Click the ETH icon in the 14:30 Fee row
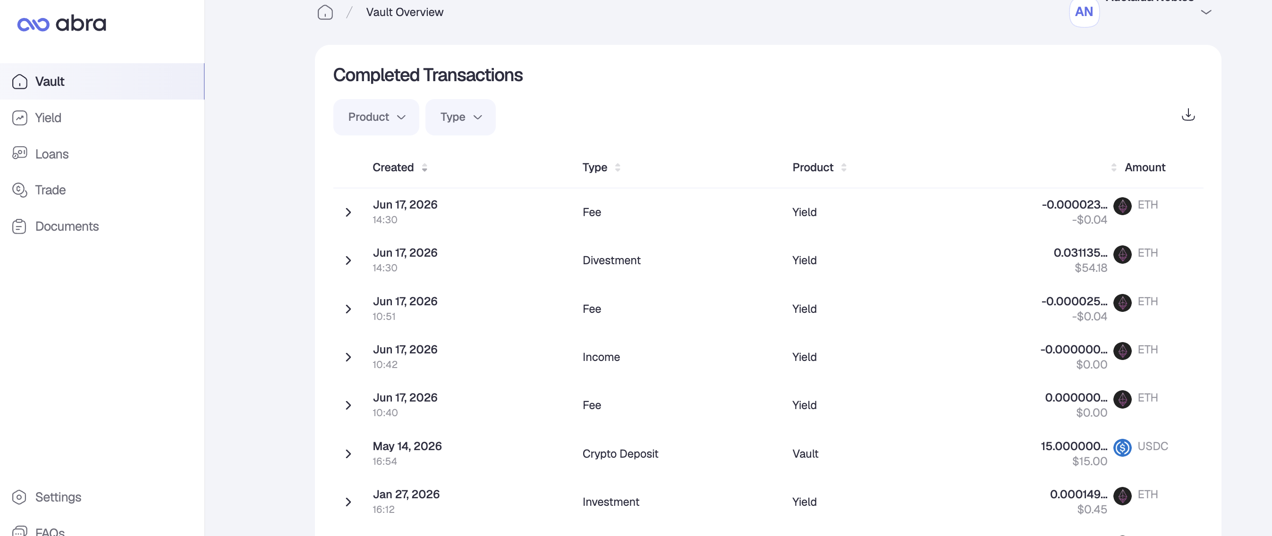The height and width of the screenshot is (536, 1272). coord(1122,206)
